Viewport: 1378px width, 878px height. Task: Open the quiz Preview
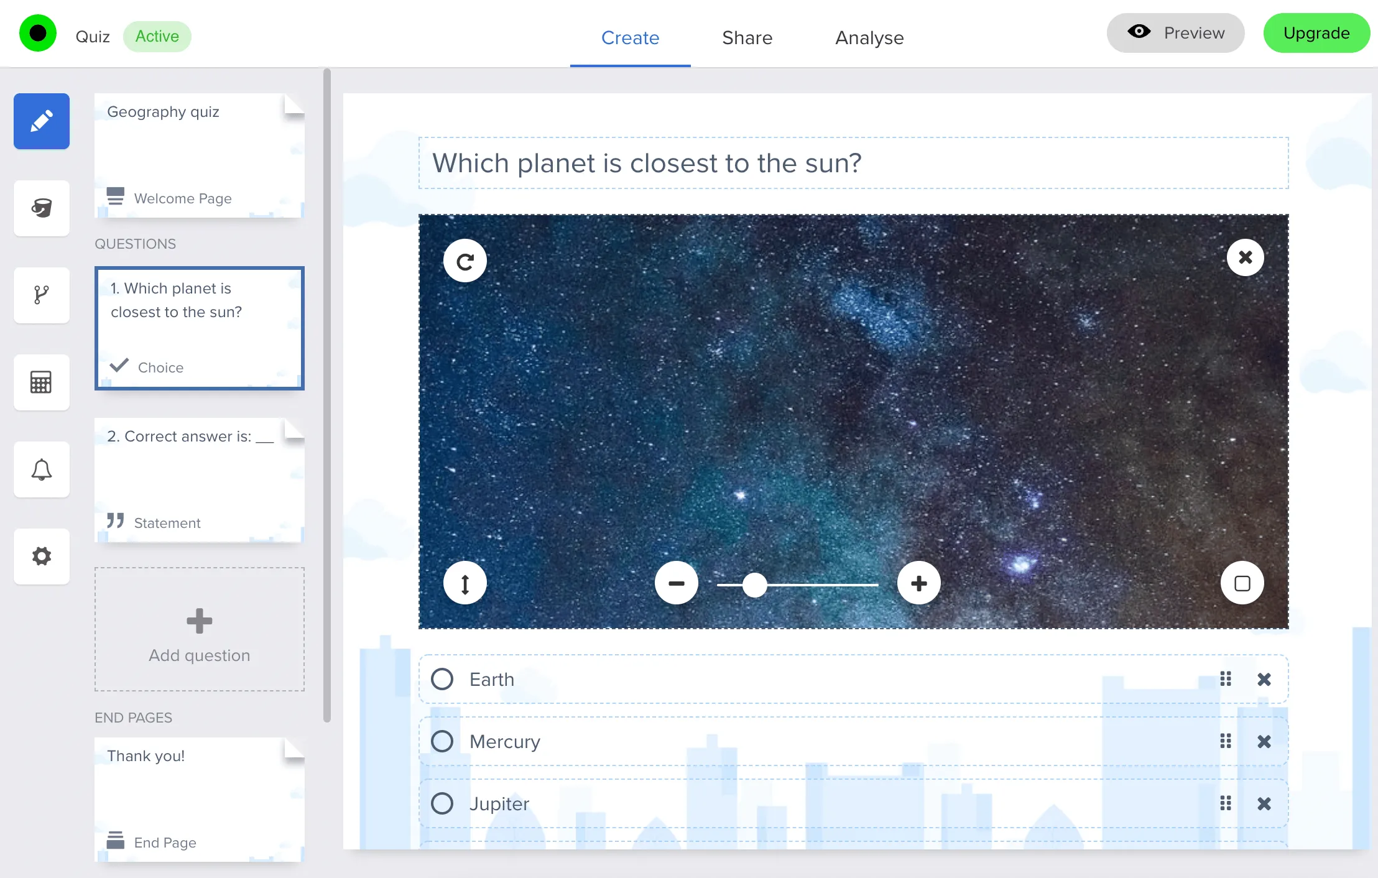[x=1175, y=33]
